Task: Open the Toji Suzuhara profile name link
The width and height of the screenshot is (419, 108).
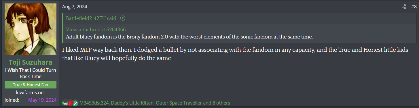Action: coord(31,62)
